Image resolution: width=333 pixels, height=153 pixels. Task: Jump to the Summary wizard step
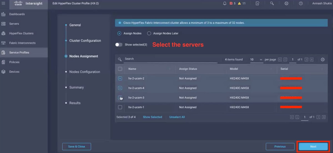coord(77,87)
